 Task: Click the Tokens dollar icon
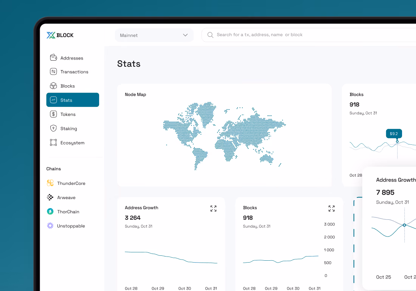point(53,114)
